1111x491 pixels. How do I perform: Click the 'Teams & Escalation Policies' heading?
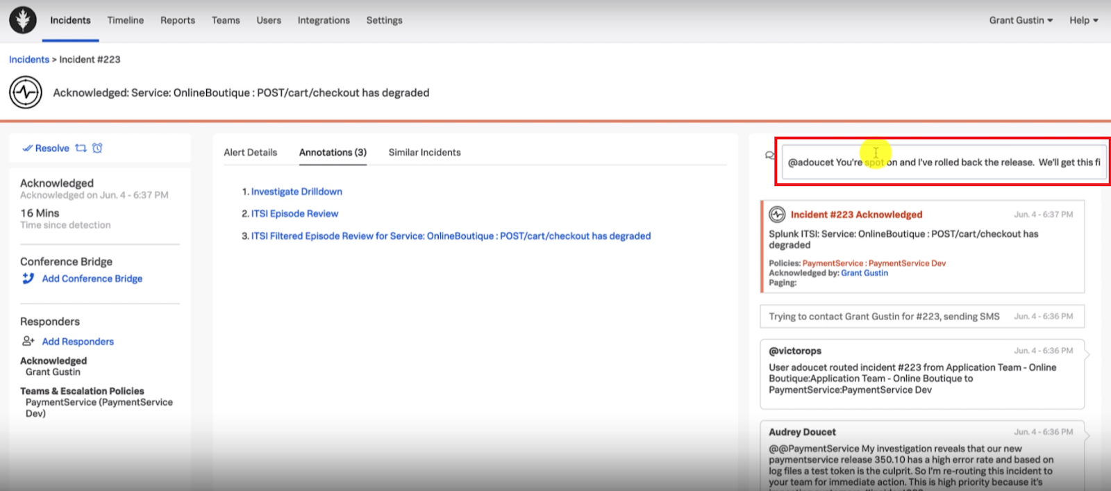pyautogui.click(x=82, y=391)
